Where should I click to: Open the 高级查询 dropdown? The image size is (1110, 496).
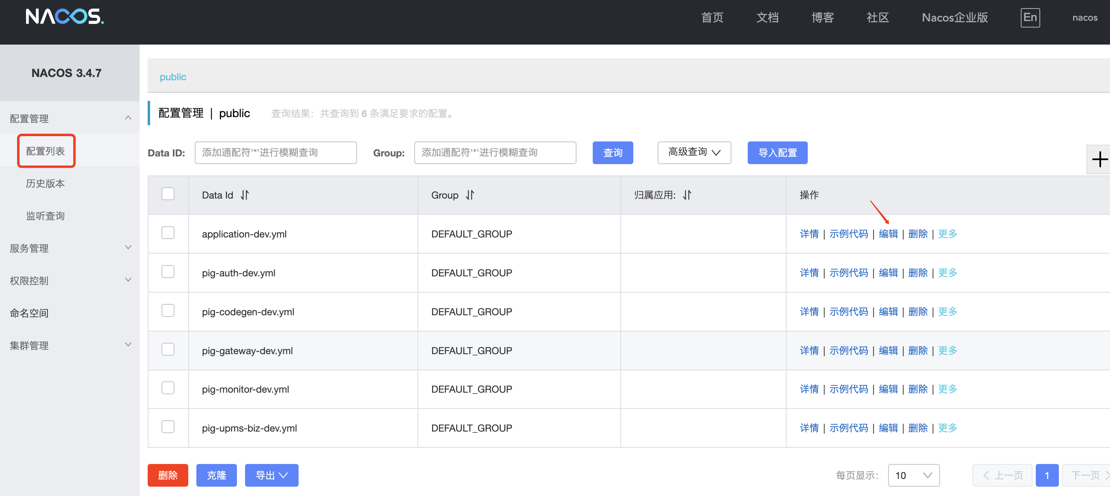(694, 152)
